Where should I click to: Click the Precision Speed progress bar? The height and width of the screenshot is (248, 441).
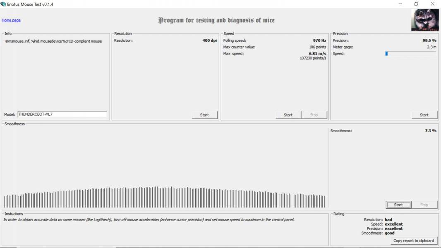[410, 54]
